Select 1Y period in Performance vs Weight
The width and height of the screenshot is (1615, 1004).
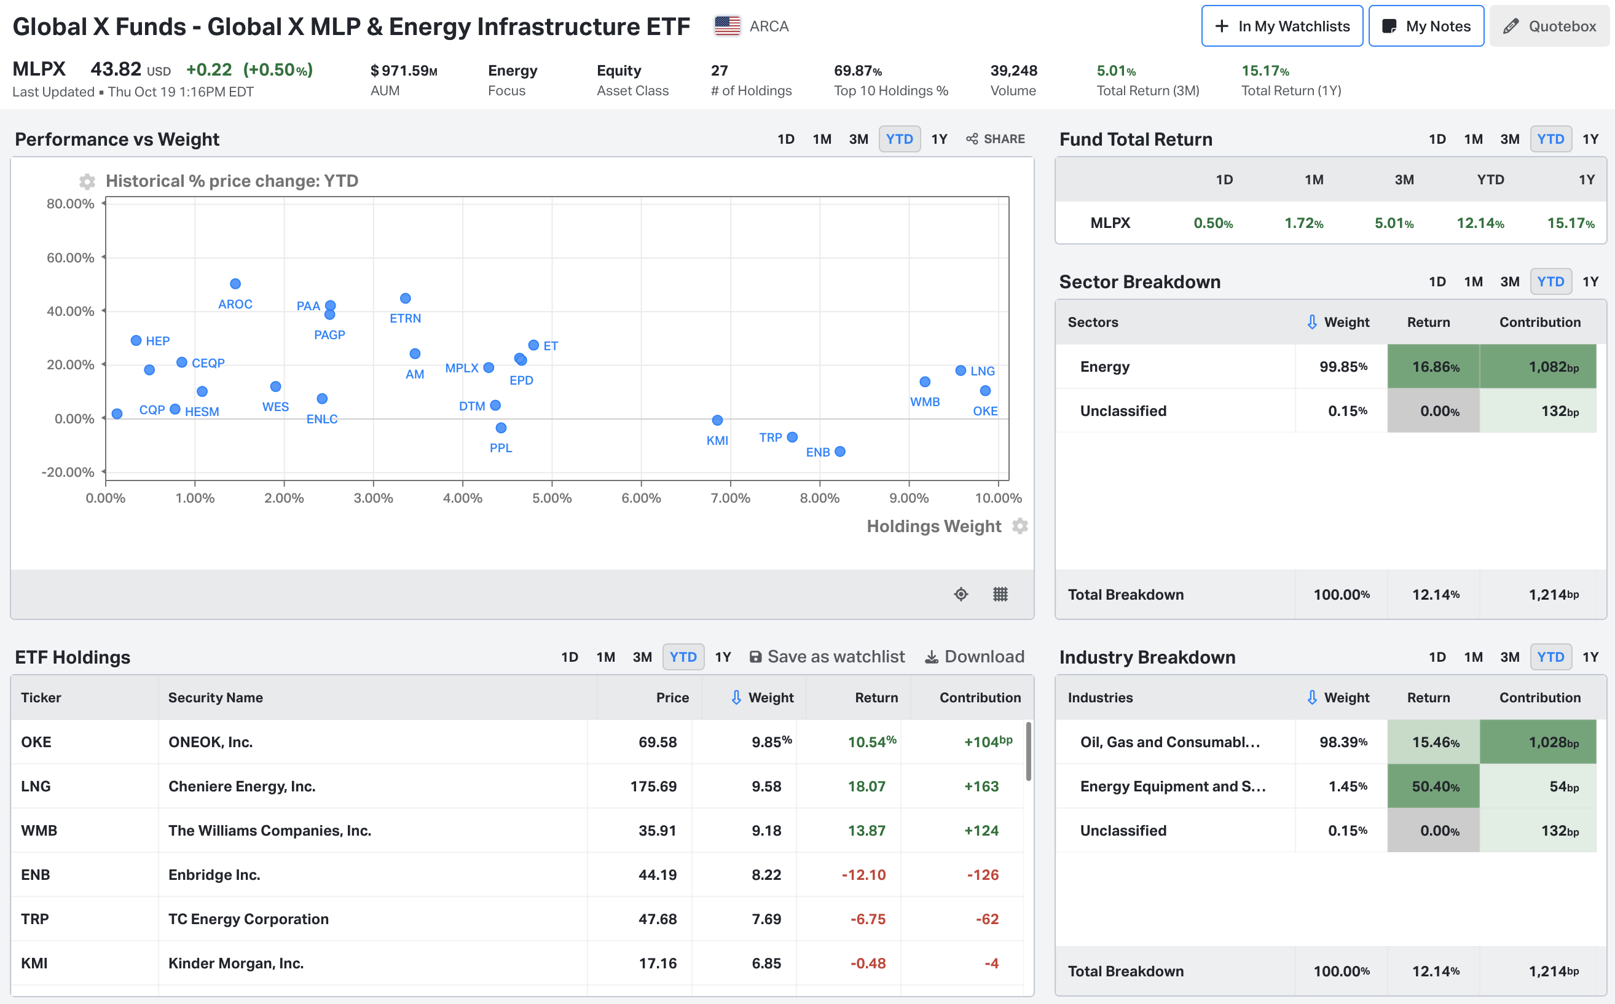tap(939, 139)
